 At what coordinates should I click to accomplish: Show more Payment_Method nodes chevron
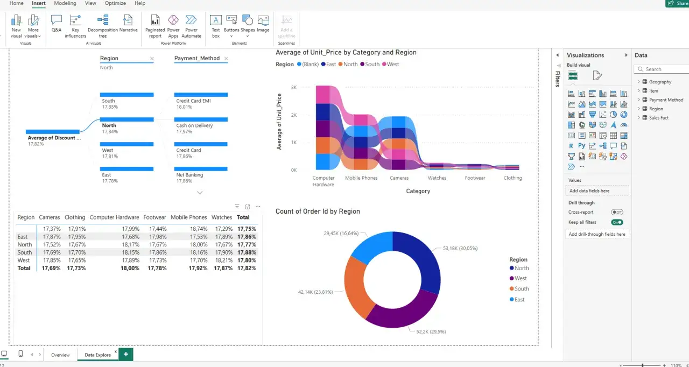coord(200,192)
